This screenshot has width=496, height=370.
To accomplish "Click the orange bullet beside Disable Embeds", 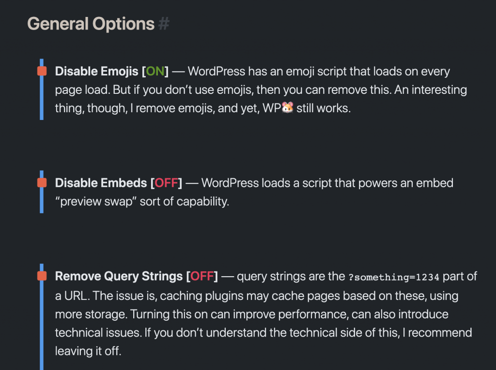I will click(x=42, y=183).
